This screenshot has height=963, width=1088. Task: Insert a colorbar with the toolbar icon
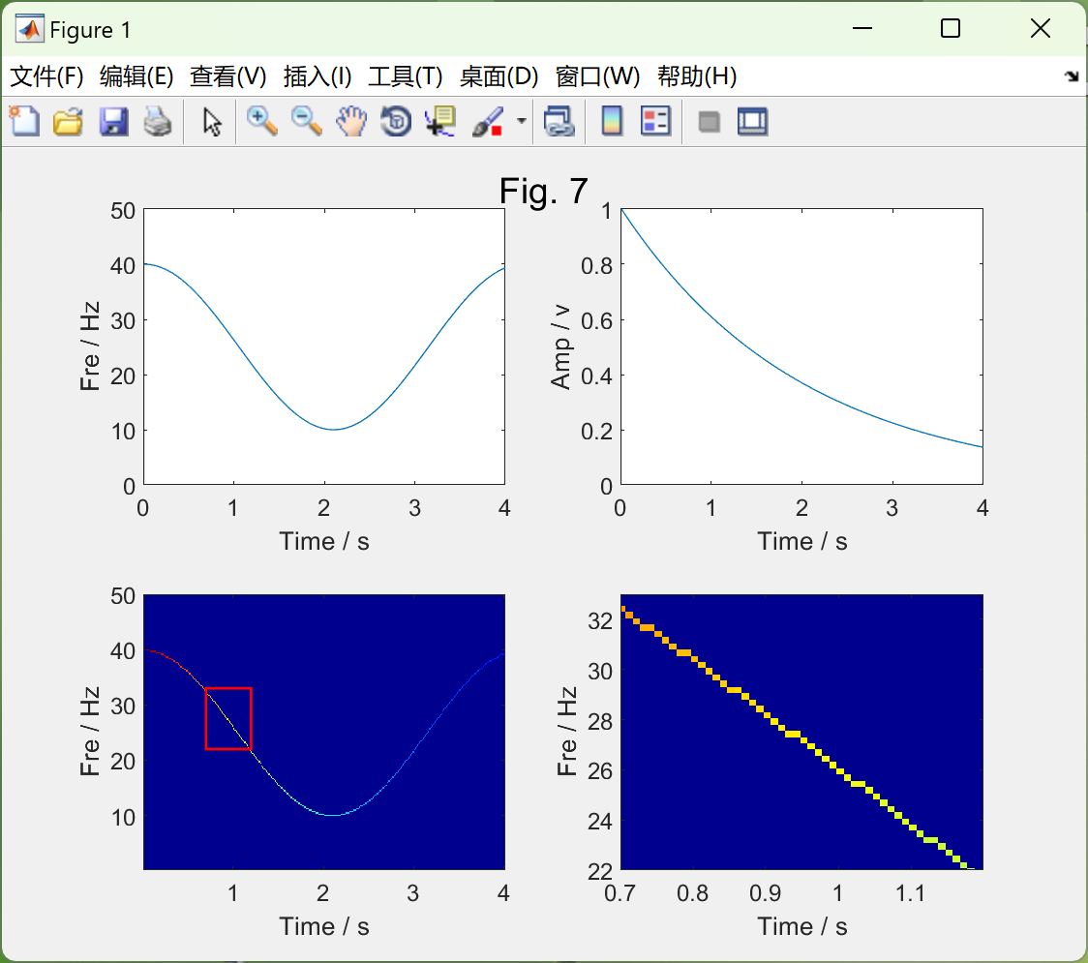612,121
